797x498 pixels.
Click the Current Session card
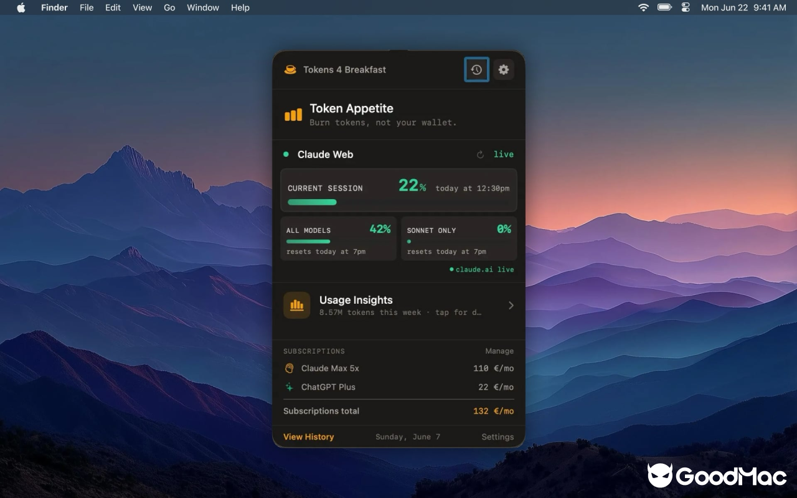[398, 190]
